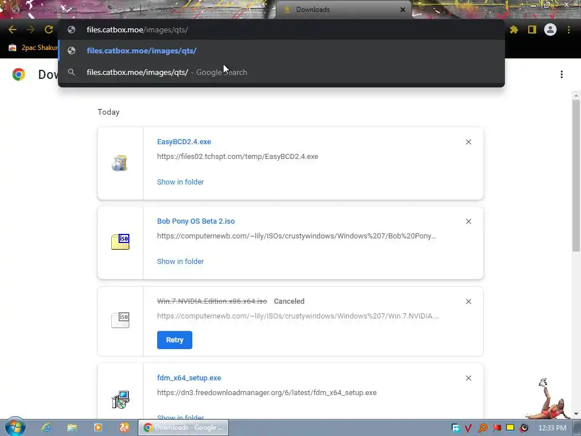Select the files.catbox.moe/images/qts/ URL suggestion
The image size is (581, 436).
click(x=281, y=51)
